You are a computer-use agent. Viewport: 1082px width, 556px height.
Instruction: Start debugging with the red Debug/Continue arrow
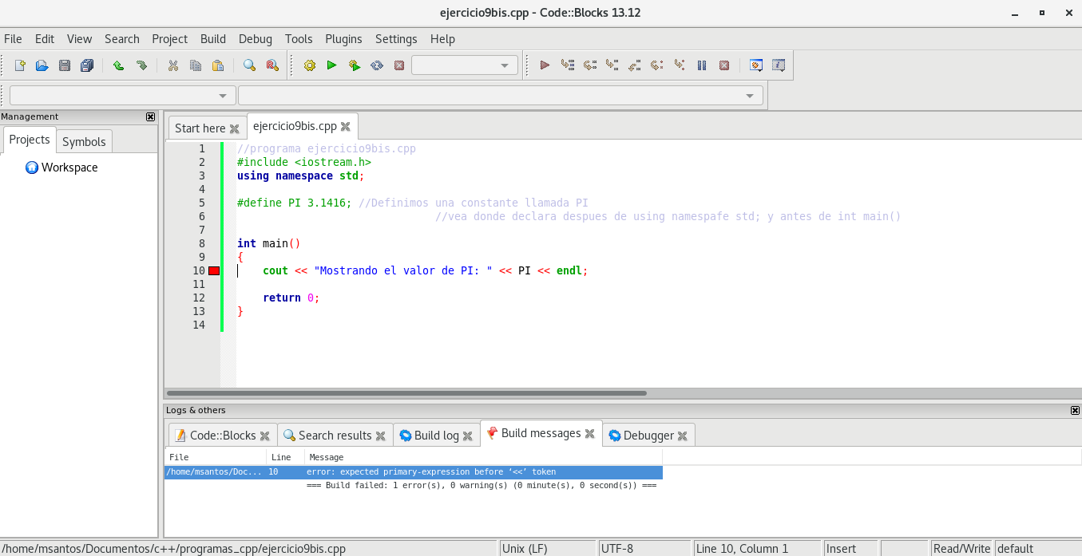click(x=545, y=65)
